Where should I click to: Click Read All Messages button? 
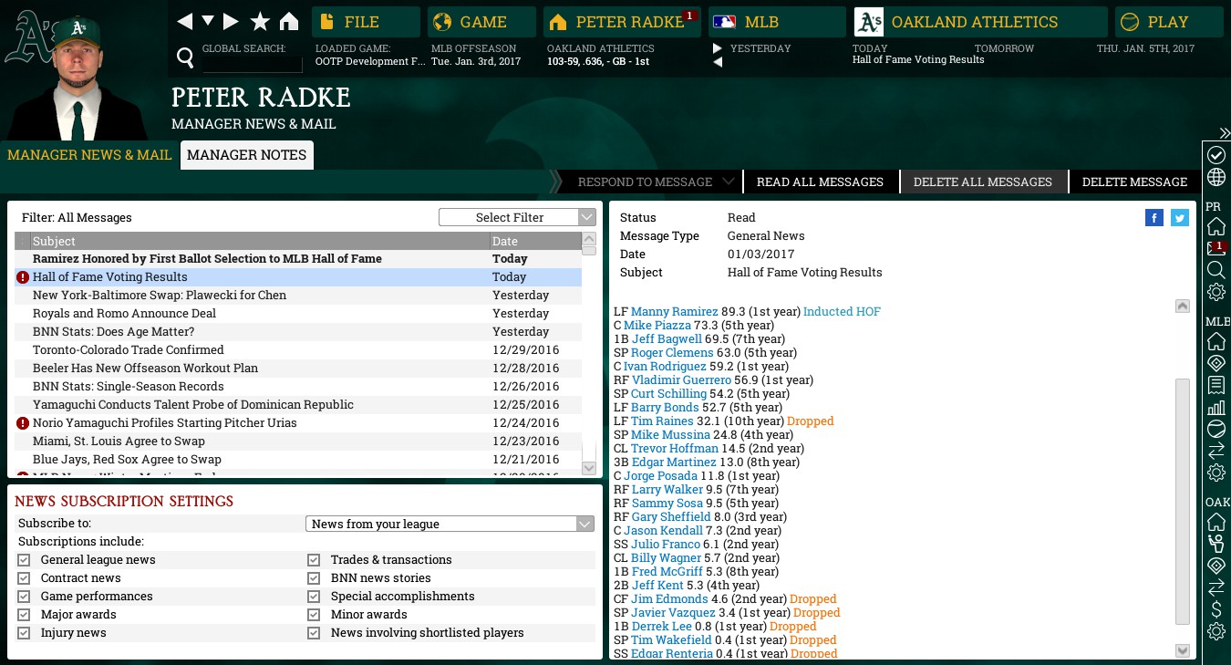(820, 182)
